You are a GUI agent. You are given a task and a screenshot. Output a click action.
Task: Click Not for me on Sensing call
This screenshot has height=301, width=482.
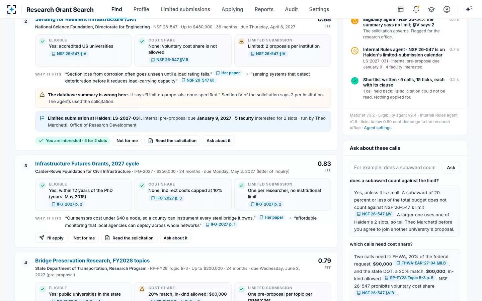point(127,140)
